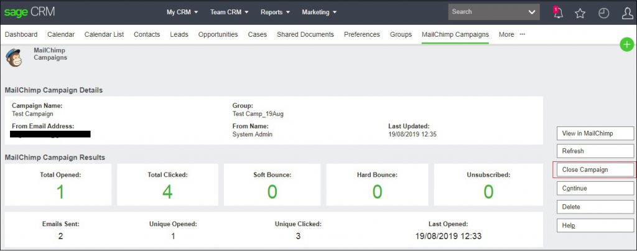Go to the Dashboard tab
Viewport: 637px width, 251px height.
point(21,35)
